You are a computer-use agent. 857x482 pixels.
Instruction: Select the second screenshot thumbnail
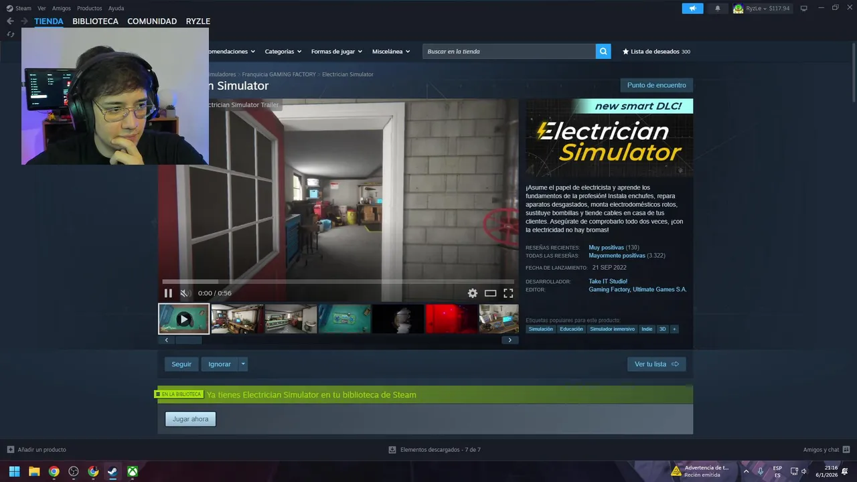point(238,319)
